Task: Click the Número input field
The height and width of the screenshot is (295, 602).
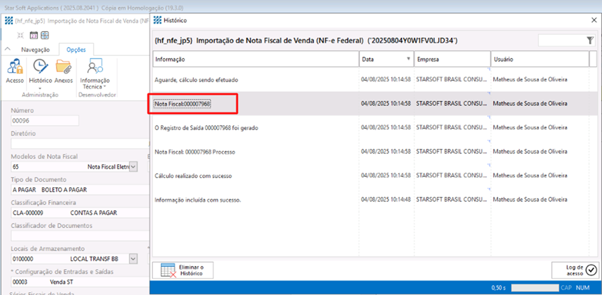Action: [x=44, y=121]
